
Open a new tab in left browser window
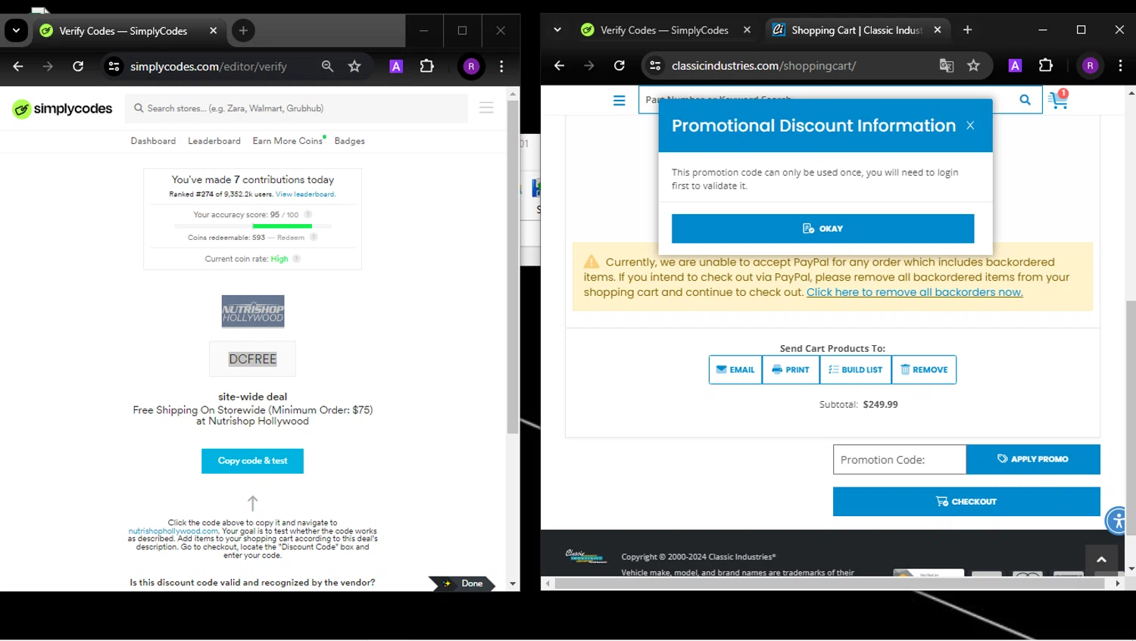[x=243, y=31]
